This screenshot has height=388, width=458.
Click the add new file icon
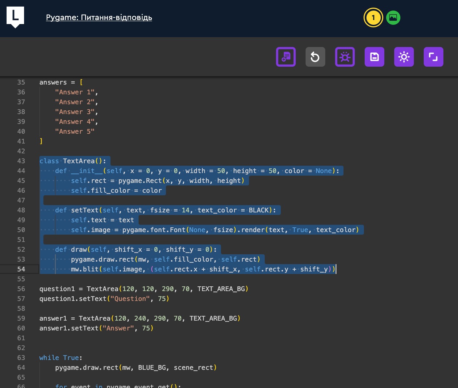(286, 57)
